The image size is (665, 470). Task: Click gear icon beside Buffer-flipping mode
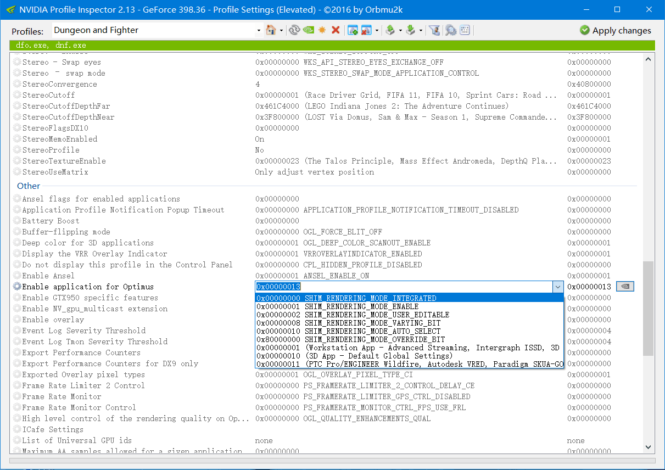(17, 232)
